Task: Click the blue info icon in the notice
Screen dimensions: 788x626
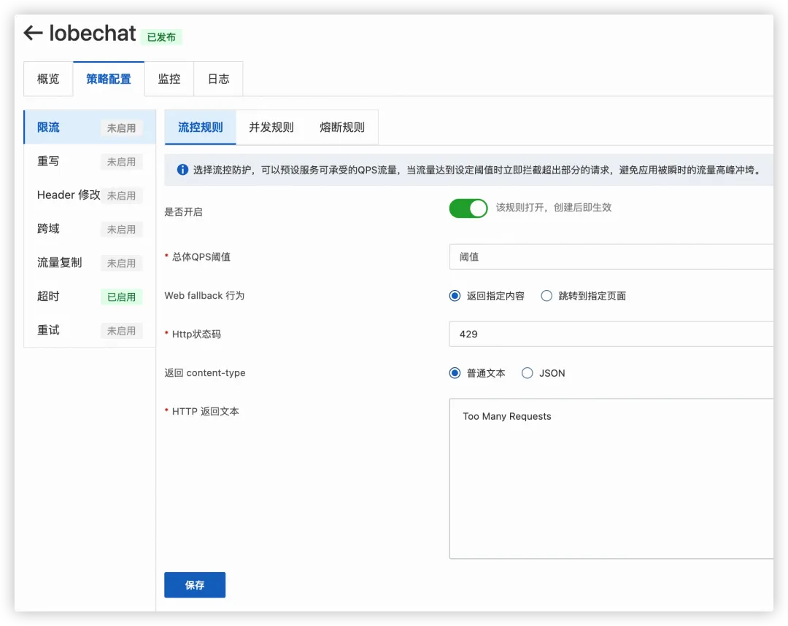Action: 182,170
